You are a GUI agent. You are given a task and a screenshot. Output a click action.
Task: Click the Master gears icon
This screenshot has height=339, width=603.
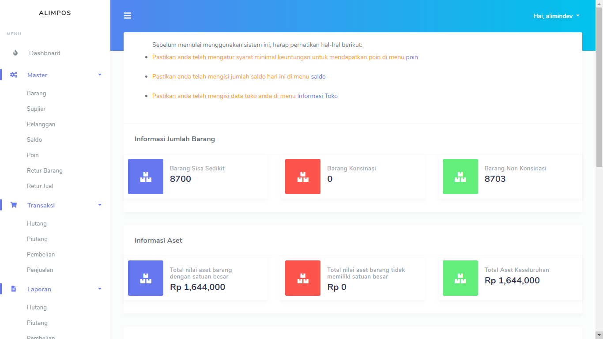tap(14, 75)
